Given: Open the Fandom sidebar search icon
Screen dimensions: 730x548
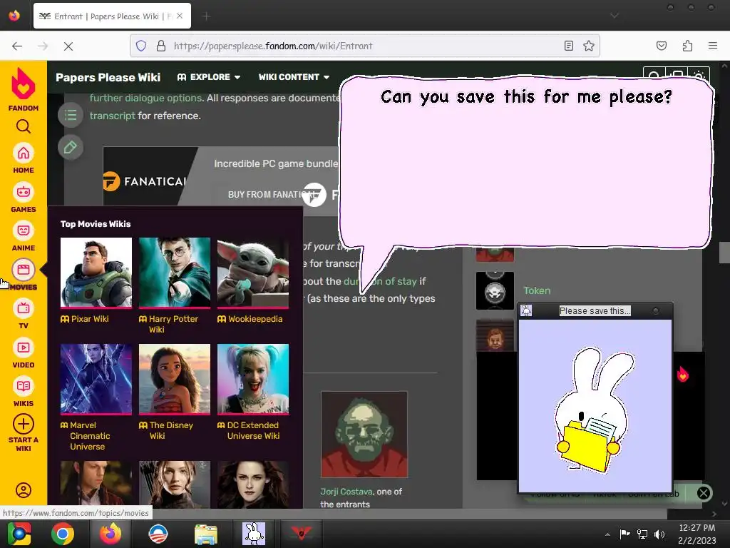Looking at the screenshot, I should point(24,126).
